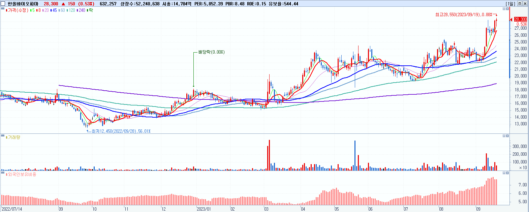Click the 거래량 volume indicator label
Screen dimensions: 529x212
coord(13,138)
